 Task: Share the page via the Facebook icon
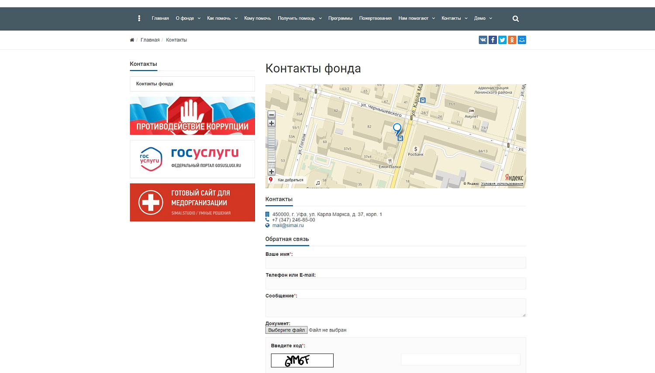tap(493, 40)
